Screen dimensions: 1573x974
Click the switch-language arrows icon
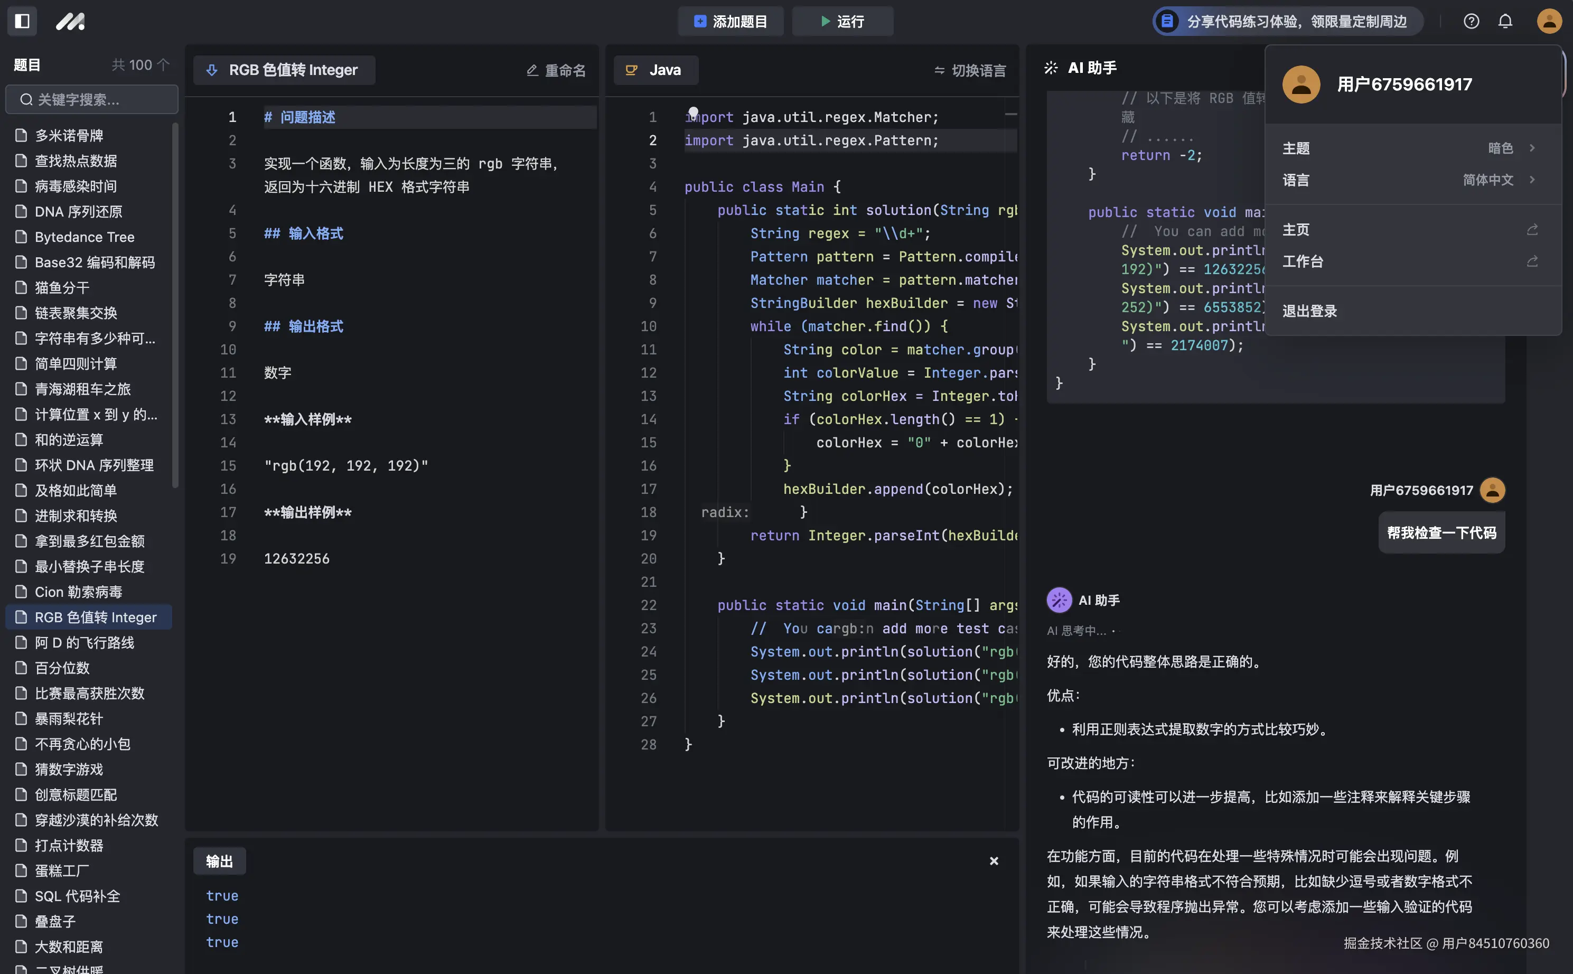940,70
